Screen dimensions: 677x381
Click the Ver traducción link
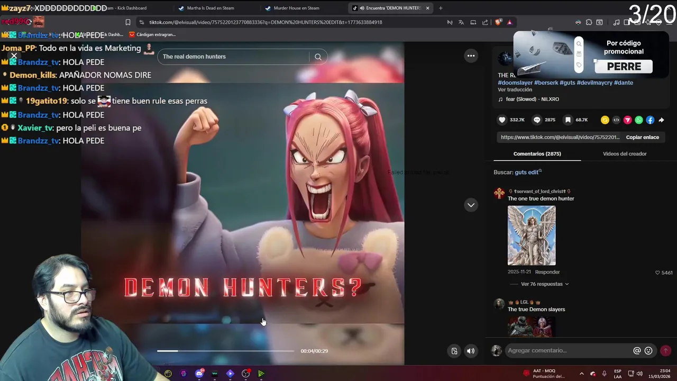point(515,90)
